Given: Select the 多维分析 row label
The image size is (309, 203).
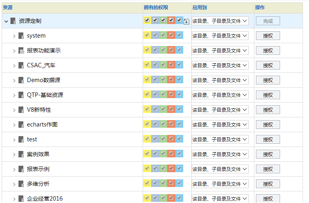Looking at the screenshot, I should [38, 184].
